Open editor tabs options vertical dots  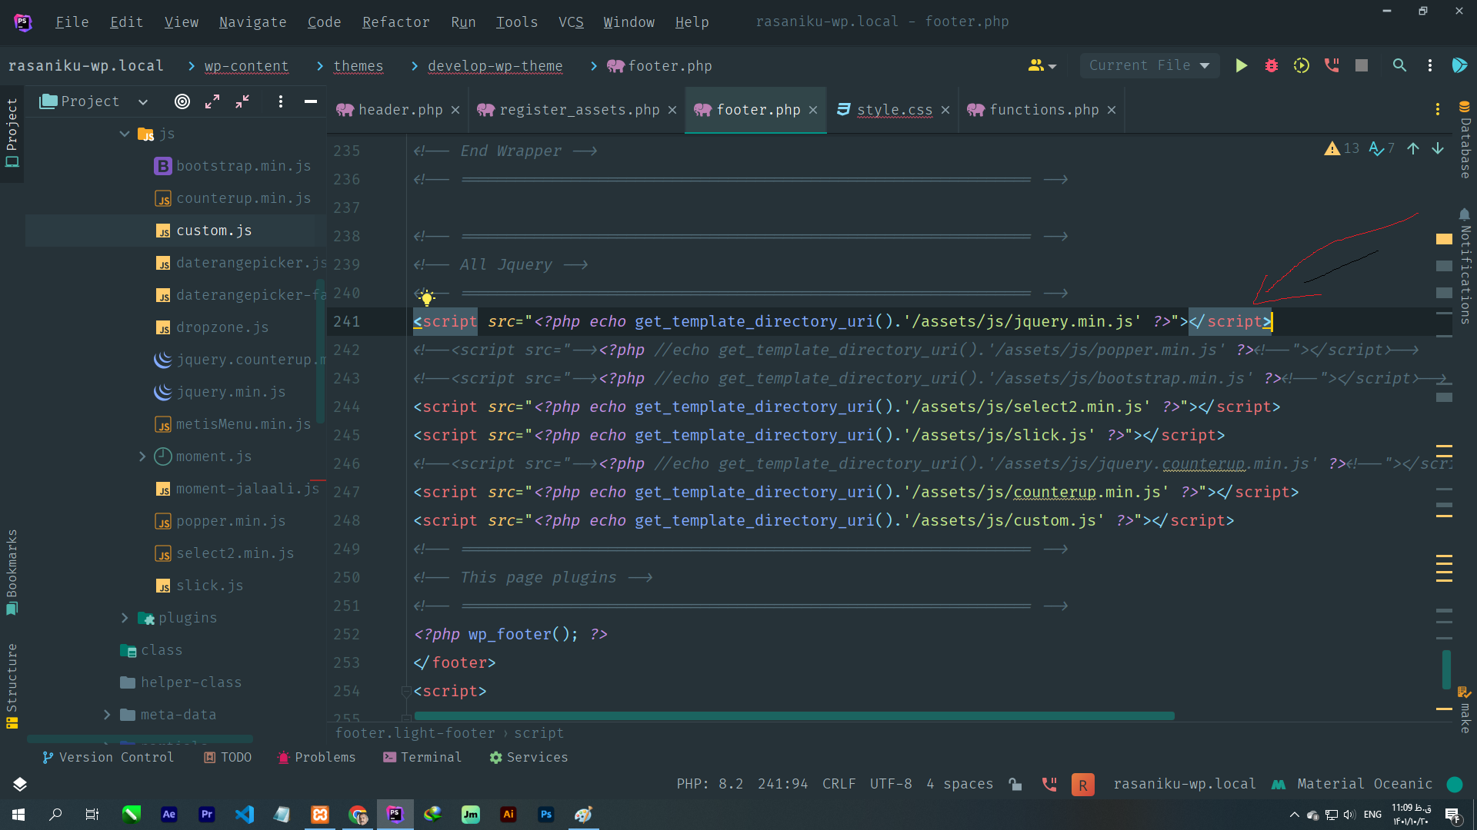coord(1438,110)
